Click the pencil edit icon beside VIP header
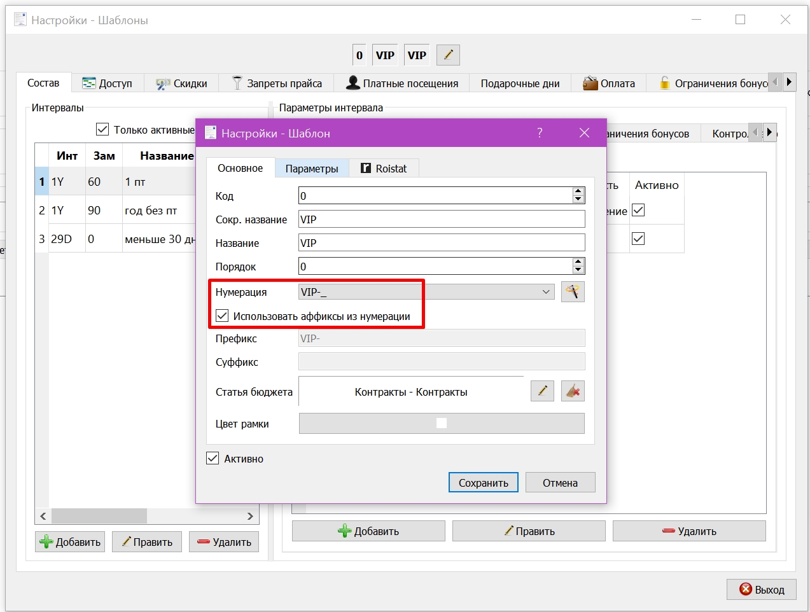Screen dimensions: 810x612 coord(448,55)
